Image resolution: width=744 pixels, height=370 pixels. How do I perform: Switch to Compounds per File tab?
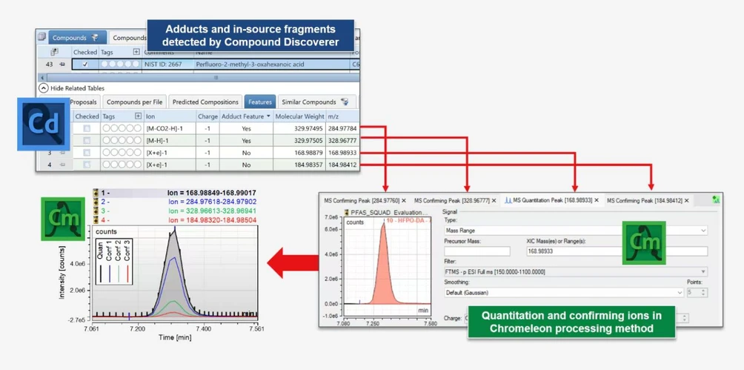[134, 102]
